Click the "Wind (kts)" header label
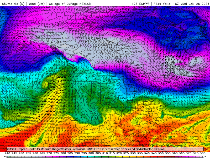This screenshot has height=158, width=210. (x=36, y=4)
